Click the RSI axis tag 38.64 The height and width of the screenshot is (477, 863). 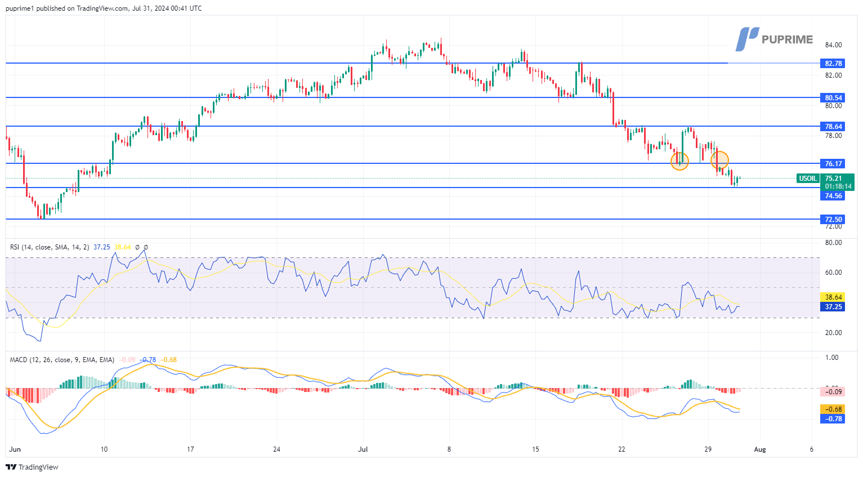click(833, 297)
